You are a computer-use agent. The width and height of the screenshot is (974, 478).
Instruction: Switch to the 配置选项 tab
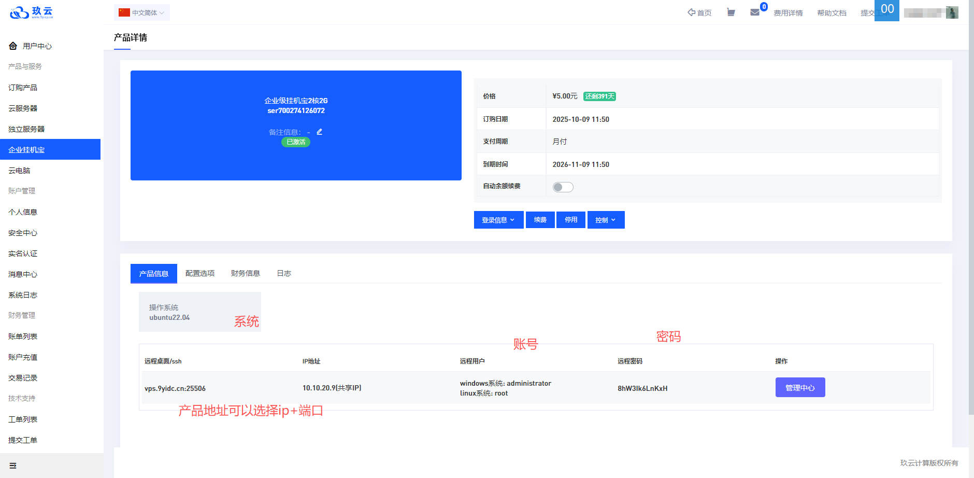(200, 273)
